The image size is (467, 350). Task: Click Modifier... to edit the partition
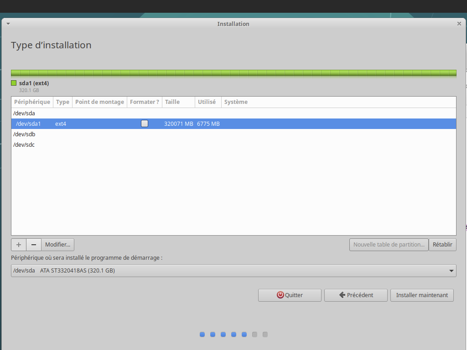(x=58, y=245)
